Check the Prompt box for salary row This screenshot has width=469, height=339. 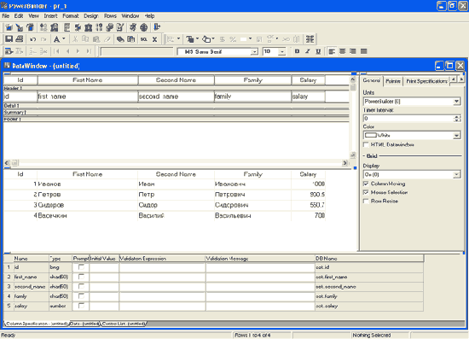point(81,306)
